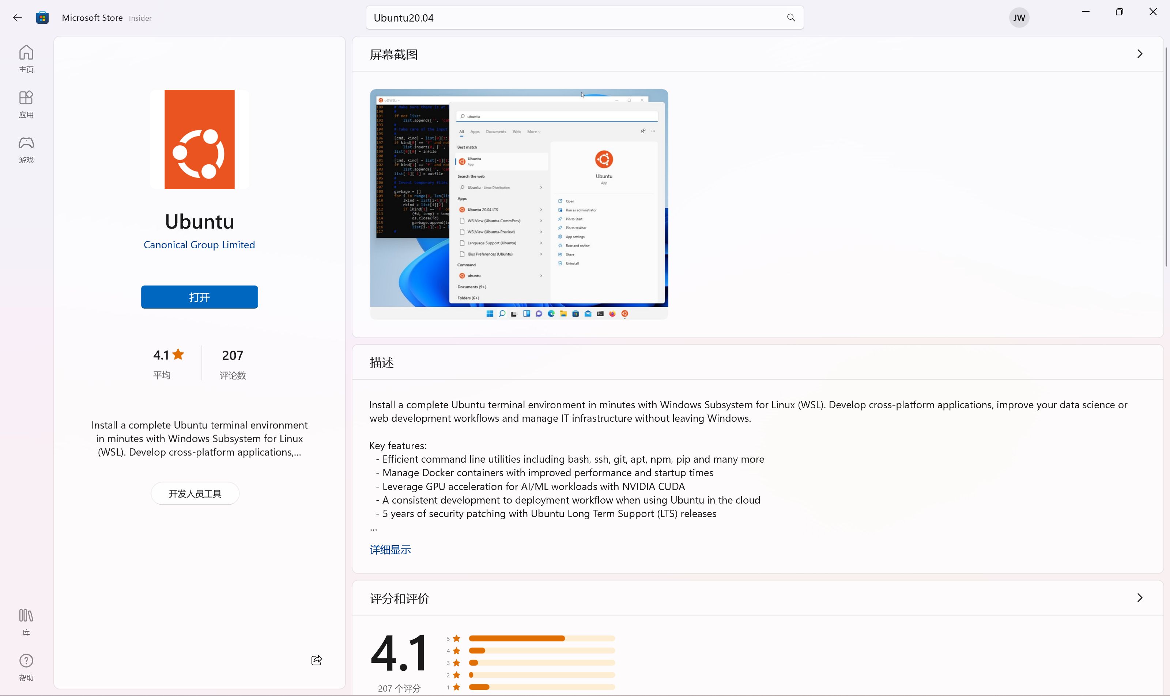Click the Ubuntu app title text

coord(200,221)
